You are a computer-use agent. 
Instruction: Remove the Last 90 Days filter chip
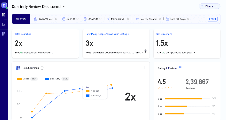pos(188,19)
